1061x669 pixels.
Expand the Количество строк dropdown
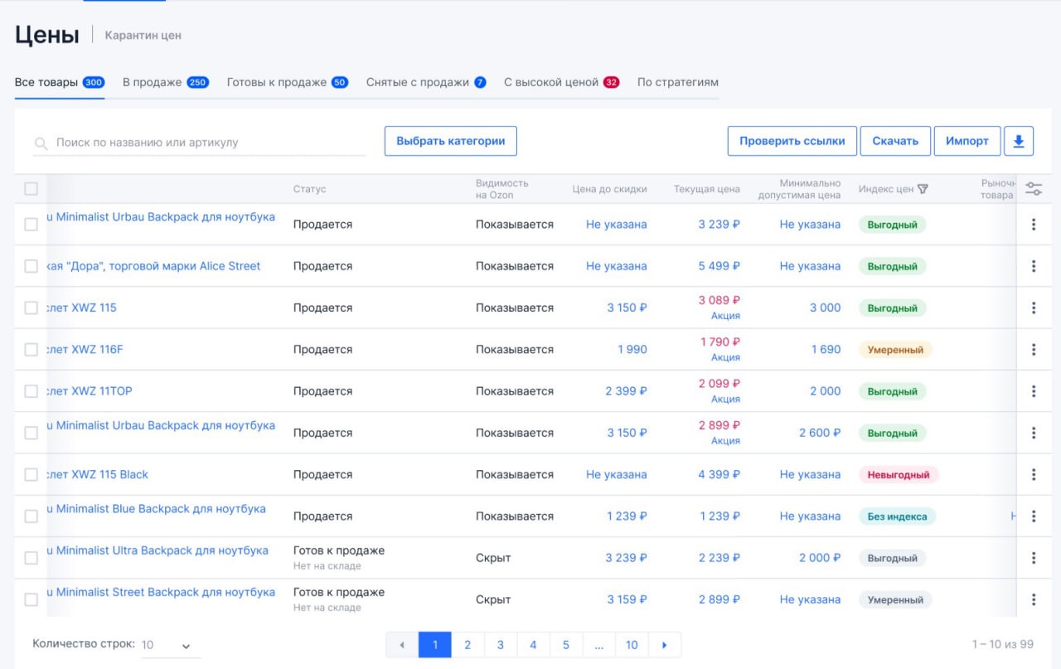pos(170,645)
